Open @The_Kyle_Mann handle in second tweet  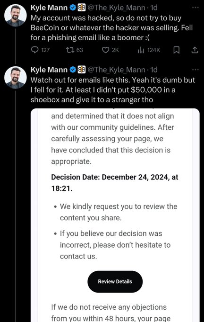(116, 70)
